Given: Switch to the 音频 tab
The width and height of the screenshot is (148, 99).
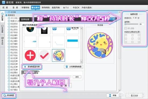Looking at the screenshot, I should [15, 8].
